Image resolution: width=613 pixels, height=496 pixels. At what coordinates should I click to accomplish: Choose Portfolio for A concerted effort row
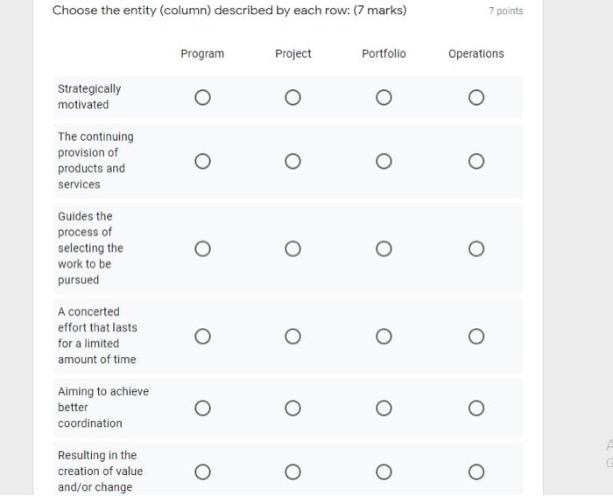[384, 337]
